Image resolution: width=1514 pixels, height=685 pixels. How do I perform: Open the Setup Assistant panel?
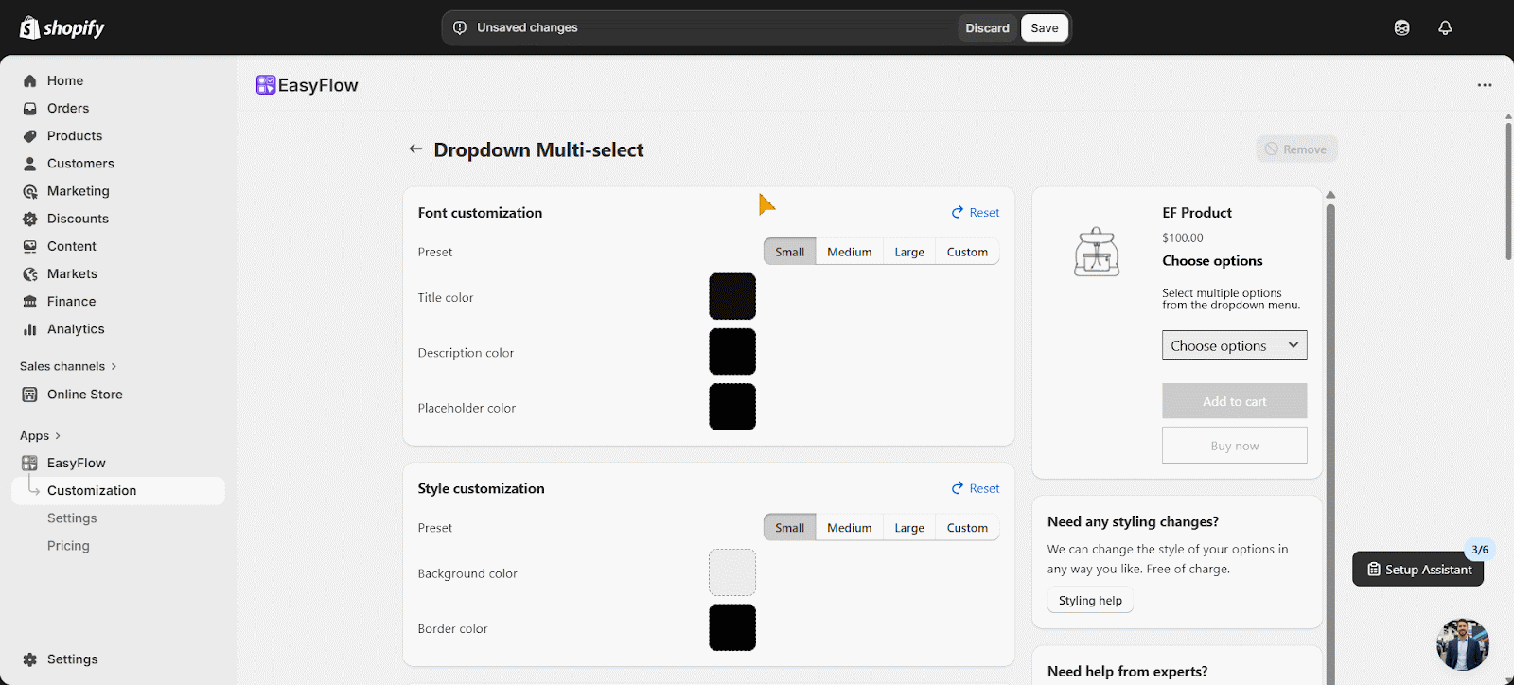point(1417,570)
